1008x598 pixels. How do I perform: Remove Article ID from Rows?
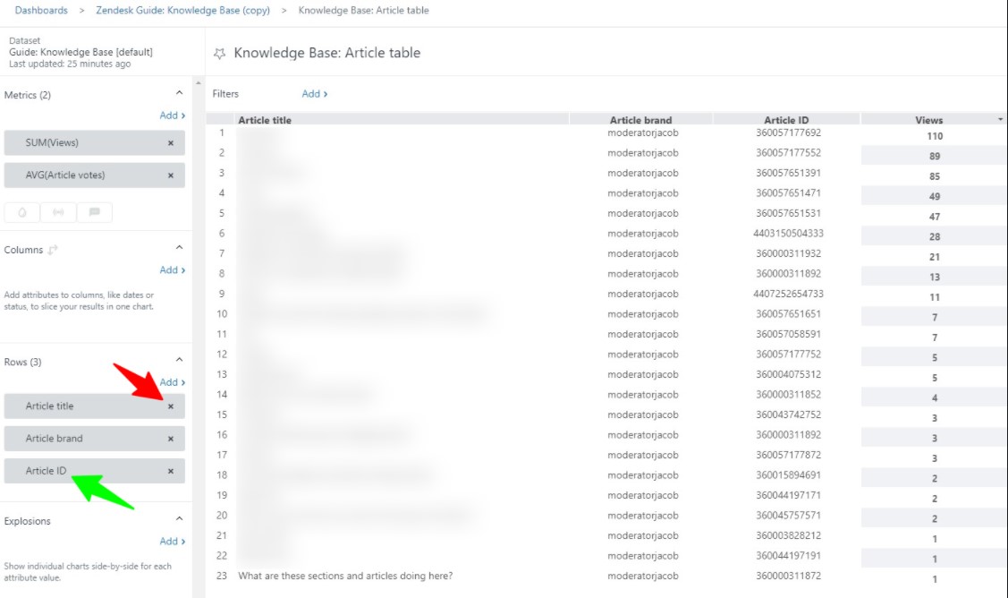tap(171, 471)
